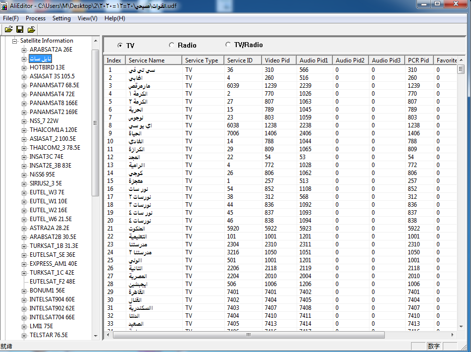
Task: Expand the PANAMSAT7 68.5E node
Action: (24, 86)
